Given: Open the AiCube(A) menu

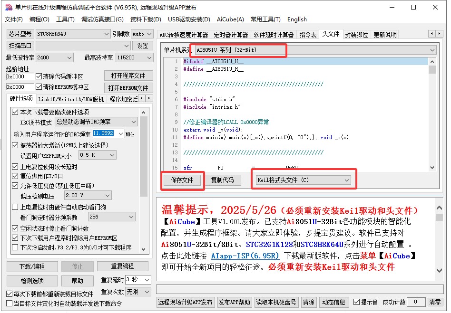Looking at the screenshot, I should [230, 19].
